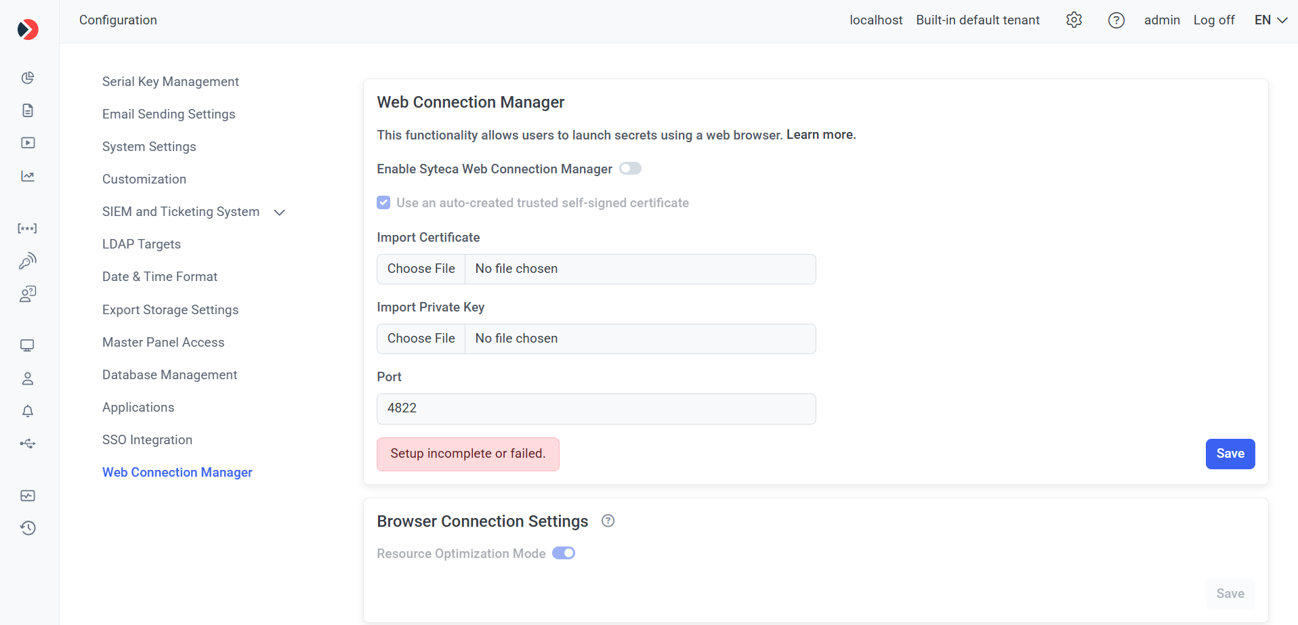Switch to the LDAP Targets page
This screenshot has width=1298, height=625.
[x=141, y=244]
